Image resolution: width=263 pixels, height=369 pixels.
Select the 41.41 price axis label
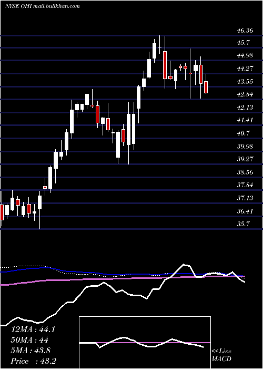(x=245, y=121)
